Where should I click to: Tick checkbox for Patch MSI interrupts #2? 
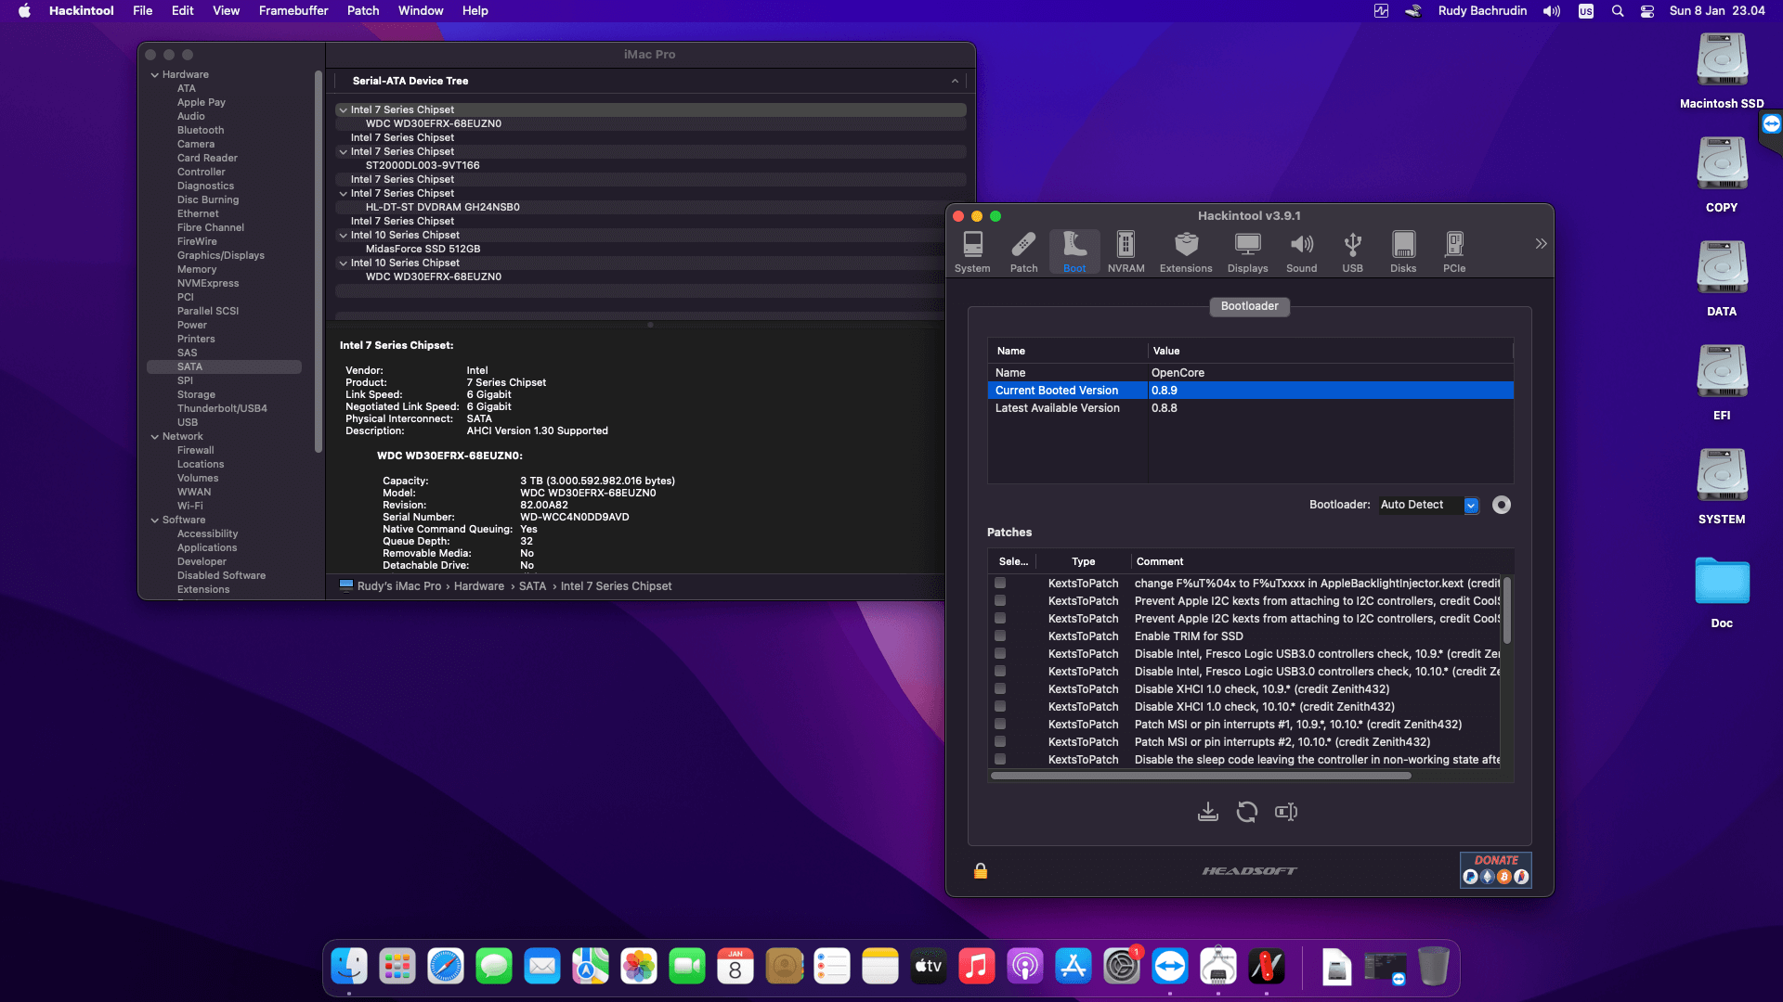coord(1000,742)
